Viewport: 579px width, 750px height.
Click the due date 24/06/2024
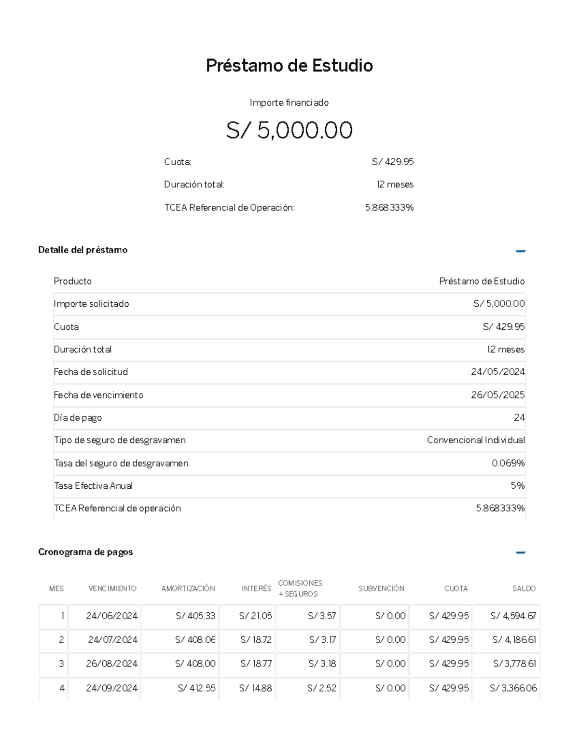tap(112, 616)
